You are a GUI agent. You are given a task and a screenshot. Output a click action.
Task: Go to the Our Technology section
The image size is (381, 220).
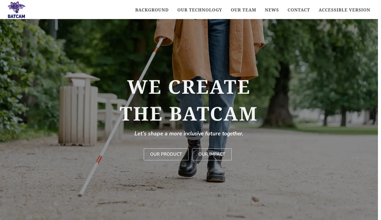tap(200, 10)
